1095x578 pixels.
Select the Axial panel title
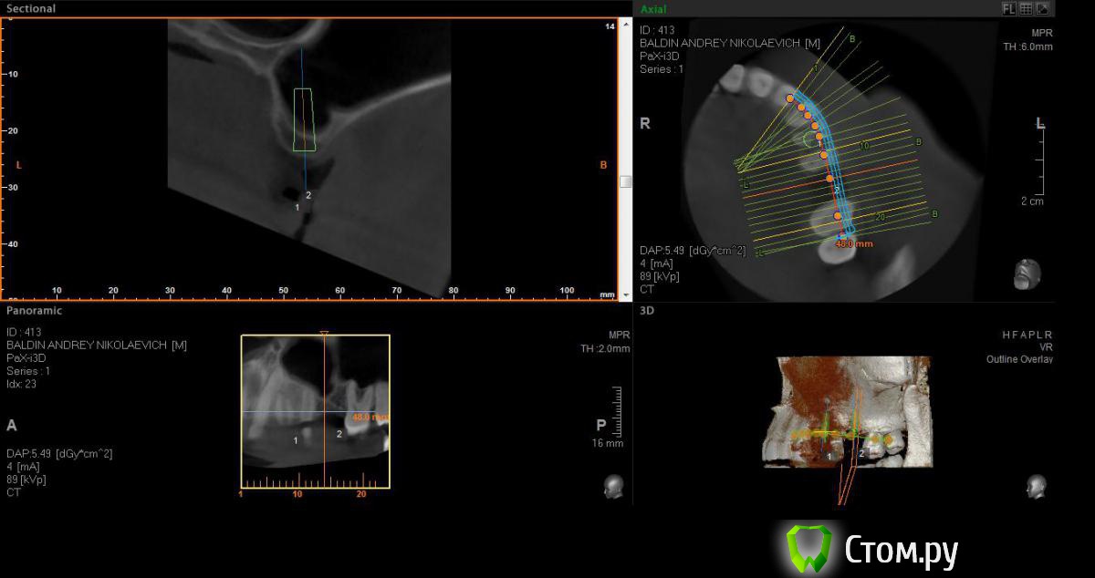(x=653, y=8)
